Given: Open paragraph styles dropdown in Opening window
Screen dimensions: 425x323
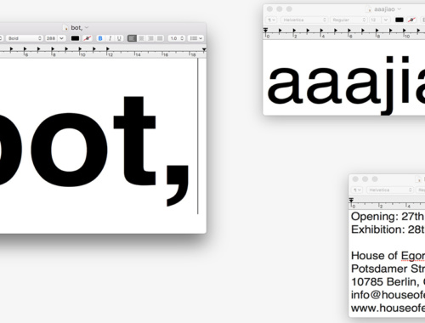Looking at the screenshot, I should (357, 190).
